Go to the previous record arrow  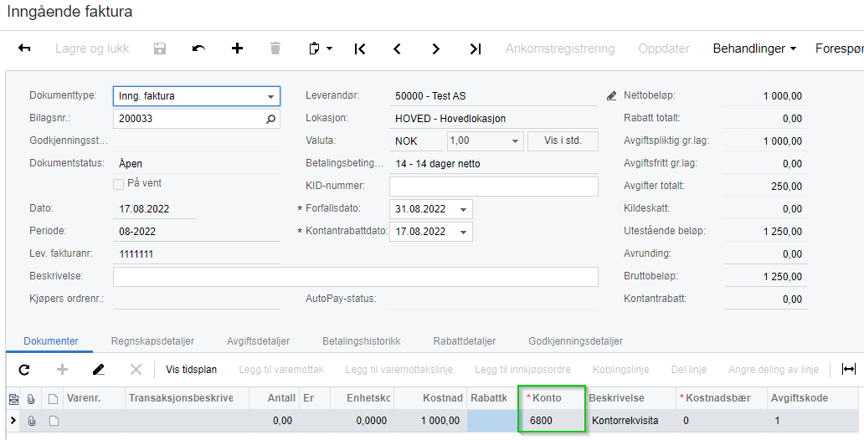398,49
